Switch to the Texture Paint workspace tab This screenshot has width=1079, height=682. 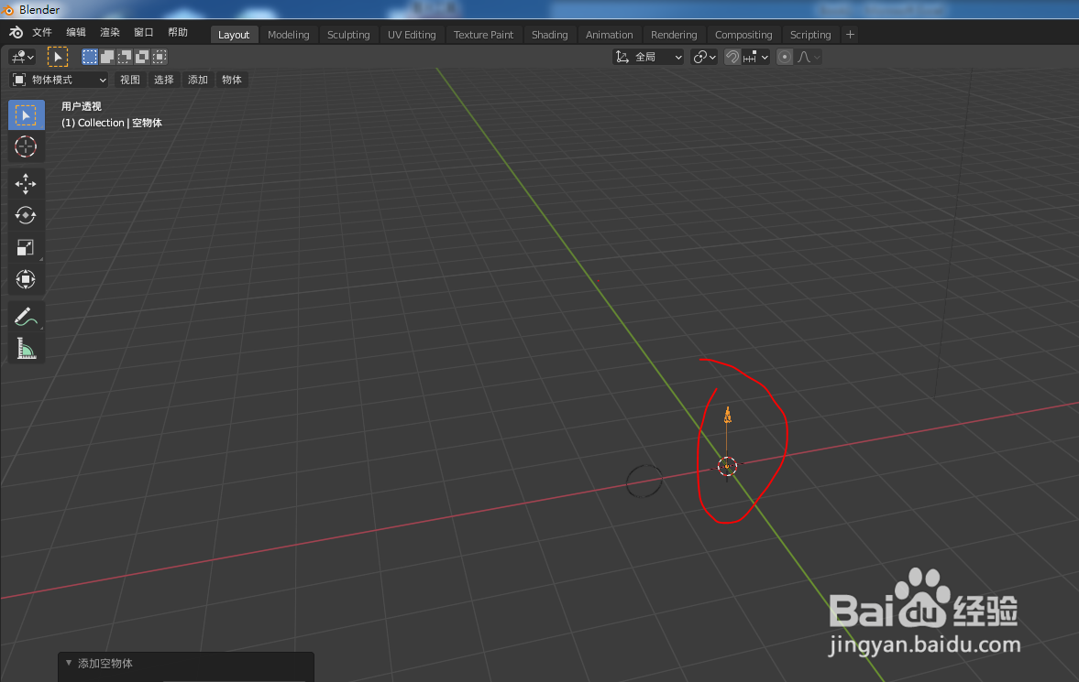click(x=483, y=35)
